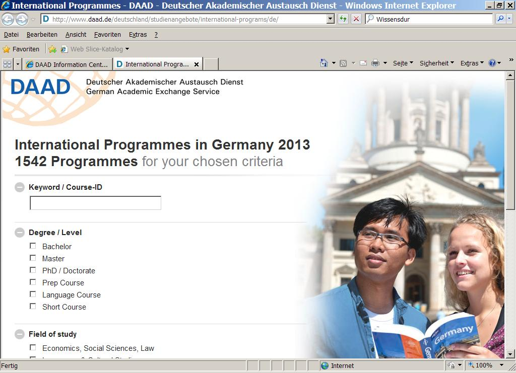Screen dimensions: 516x373
Task: Switch to DAAD Information Center tab
Action: pyautogui.click(x=68, y=64)
